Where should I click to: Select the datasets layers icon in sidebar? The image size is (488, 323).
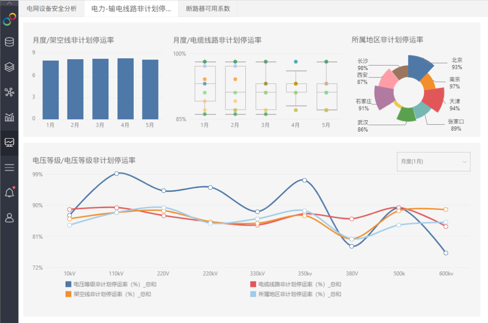tap(9, 67)
